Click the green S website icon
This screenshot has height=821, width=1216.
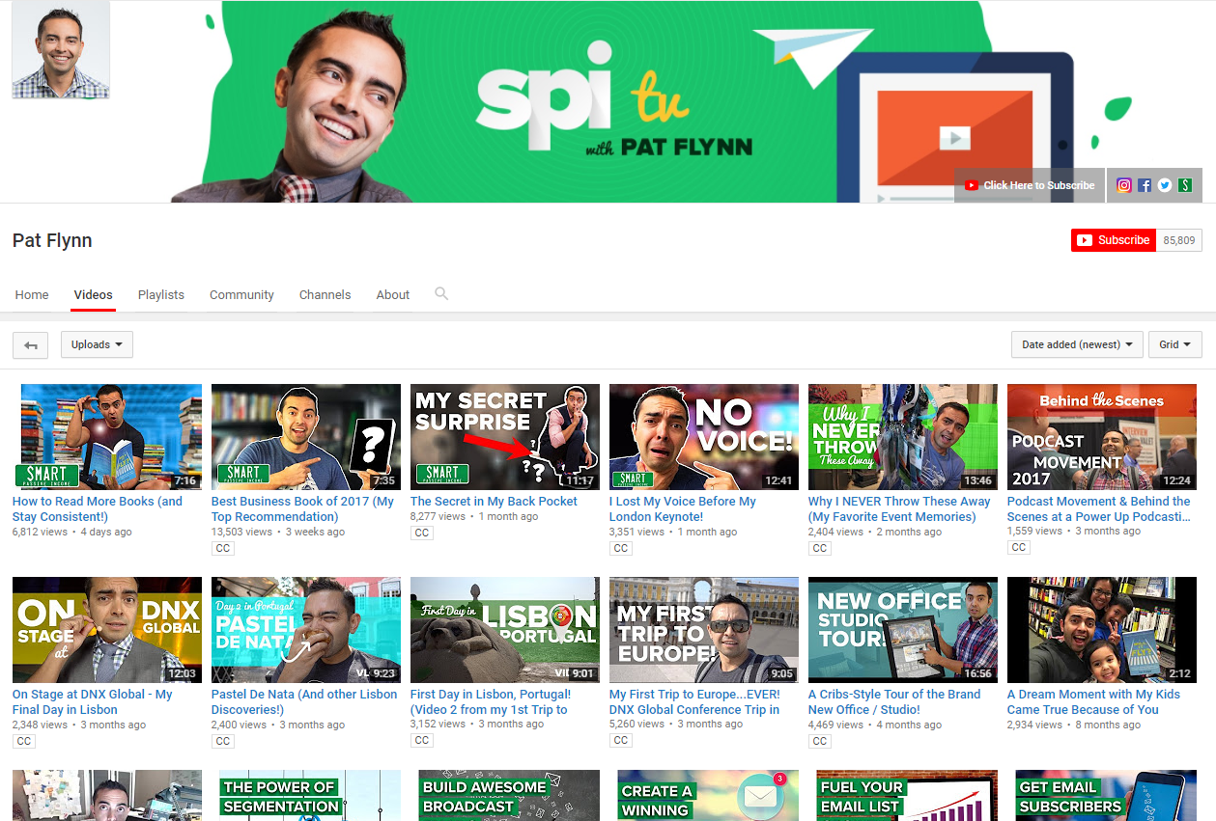pos(1185,185)
